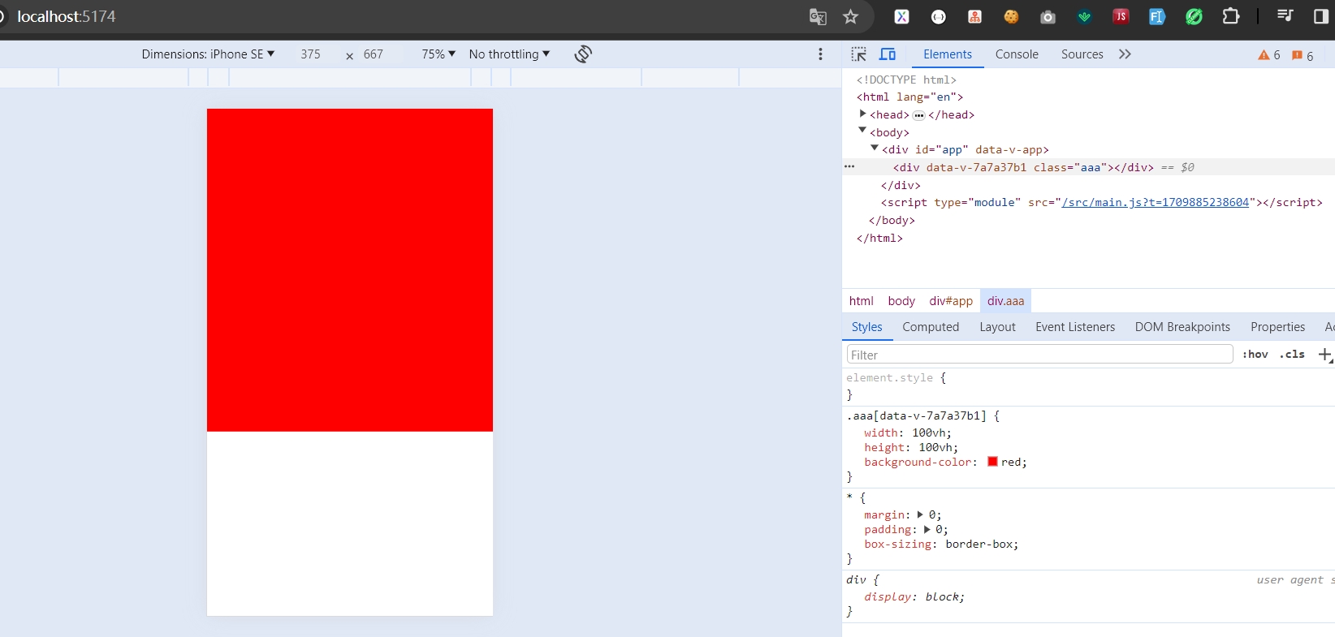
Task: Click the orange issues count indicator
Action: coord(1303,55)
